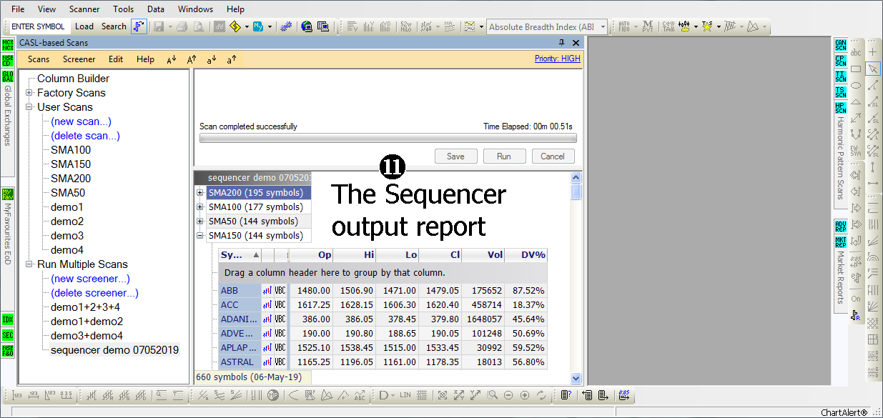
Task: Open the NSE CD exchange icon
Action: coord(8,60)
